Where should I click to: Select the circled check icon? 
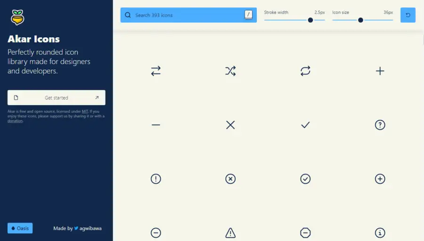coord(305,179)
